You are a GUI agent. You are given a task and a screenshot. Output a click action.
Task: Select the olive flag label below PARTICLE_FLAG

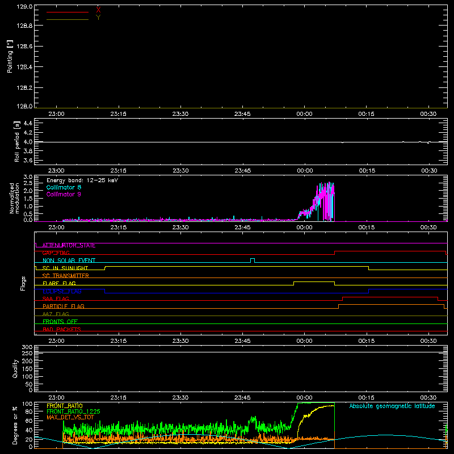pos(56,314)
